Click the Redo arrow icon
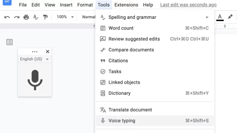The width and height of the screenshot is (237, 133). [17, 17]
